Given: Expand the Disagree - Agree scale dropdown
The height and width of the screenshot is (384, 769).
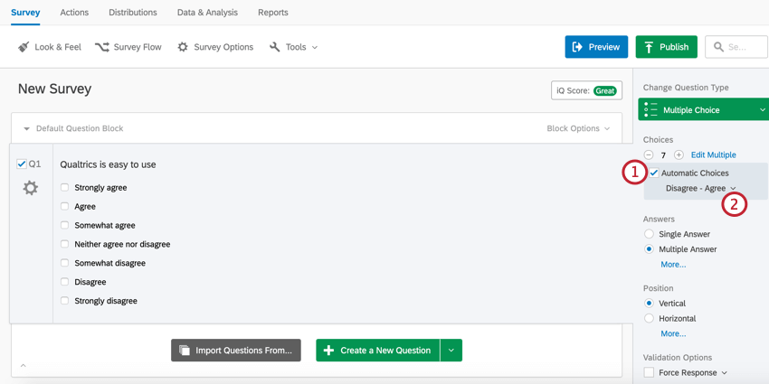Looking at the screenshot, I should click(x=701, y=188).
